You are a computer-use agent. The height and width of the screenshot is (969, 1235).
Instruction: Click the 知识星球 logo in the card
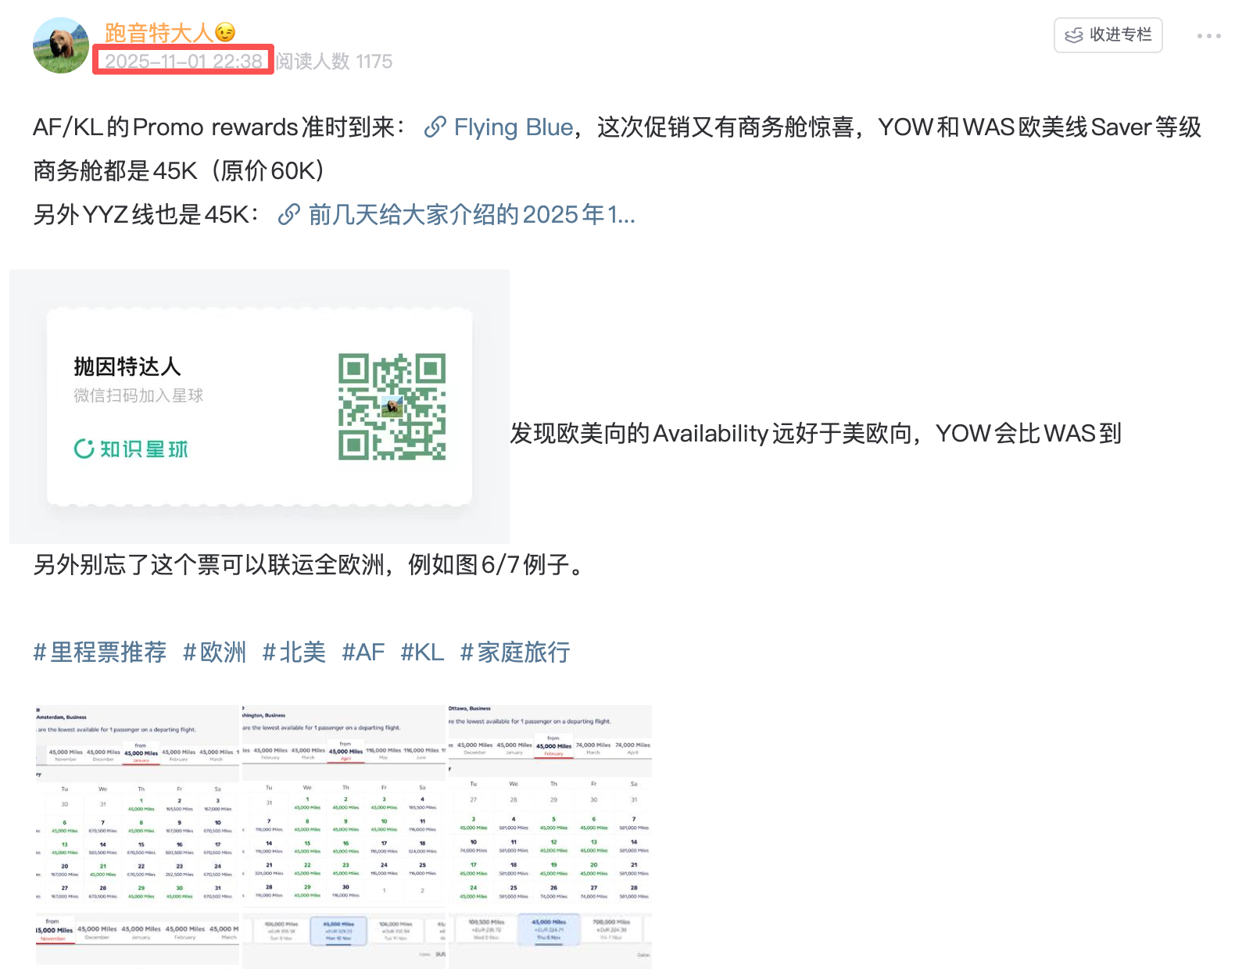click(x=131, y=449)
